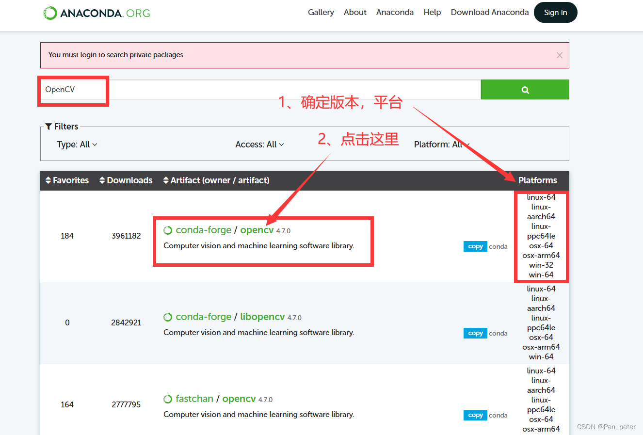This screenshot has height=435, width=643.
Task: Open the Gallery menu item
Action: [321, 12]
